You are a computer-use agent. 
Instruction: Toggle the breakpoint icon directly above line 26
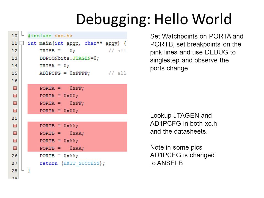tap(15, 148)
